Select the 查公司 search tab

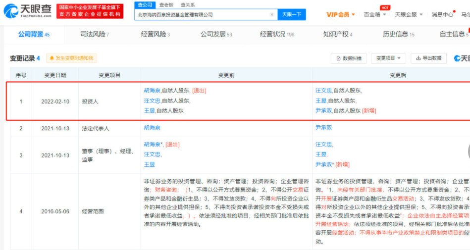point(145,5)
